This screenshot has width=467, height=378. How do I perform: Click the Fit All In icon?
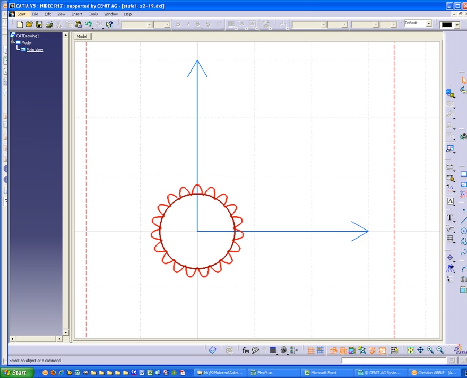[410, 350]
